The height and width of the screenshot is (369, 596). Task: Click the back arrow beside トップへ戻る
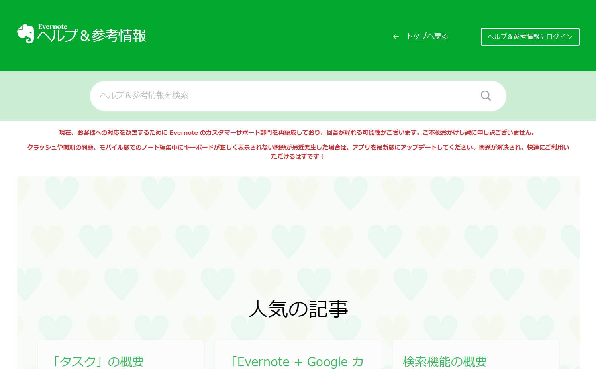[x=396, y=36]
